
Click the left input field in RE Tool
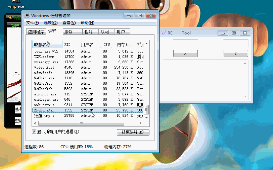pyautogui.click(x=185, y=43)
